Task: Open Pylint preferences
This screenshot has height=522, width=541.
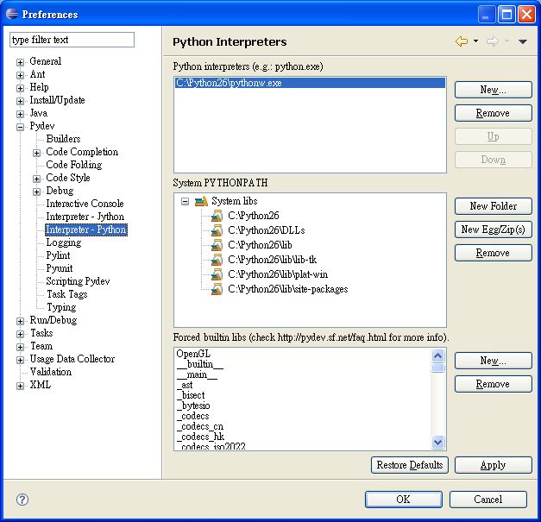Action: (58, 255)
